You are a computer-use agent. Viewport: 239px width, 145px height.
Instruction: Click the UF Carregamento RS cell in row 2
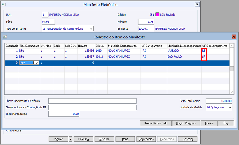(154, 57)
